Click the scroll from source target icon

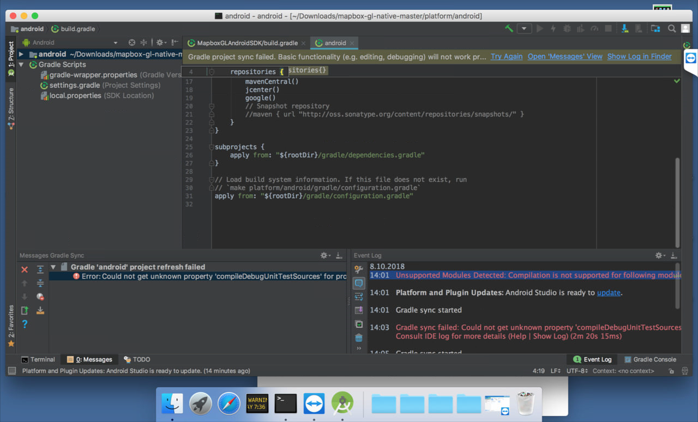[x=131, y=42]
